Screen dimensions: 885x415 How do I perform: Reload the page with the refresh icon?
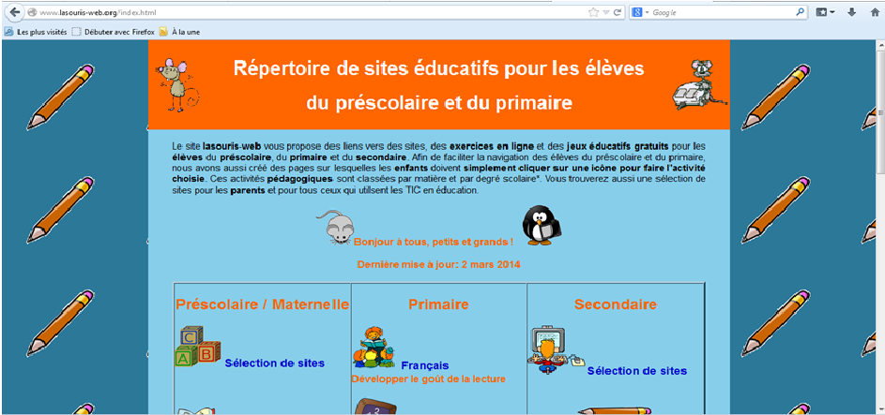click(x=618, y=12)
